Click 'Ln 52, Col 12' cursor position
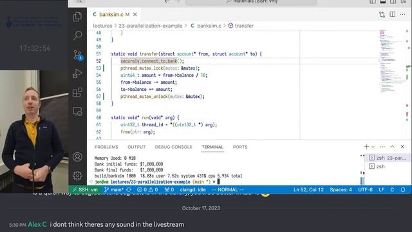The width and height of the screenshot is (412, 232). coord(308,189)
